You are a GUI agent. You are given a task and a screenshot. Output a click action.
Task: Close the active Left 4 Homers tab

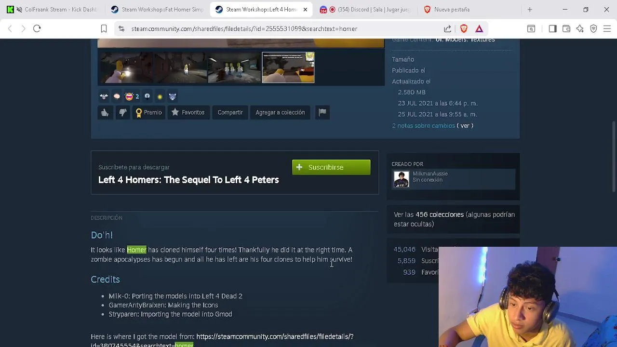305,10
